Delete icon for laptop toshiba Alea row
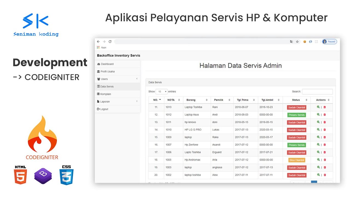Viewport: 350px width, 197px height. (325, 175)
